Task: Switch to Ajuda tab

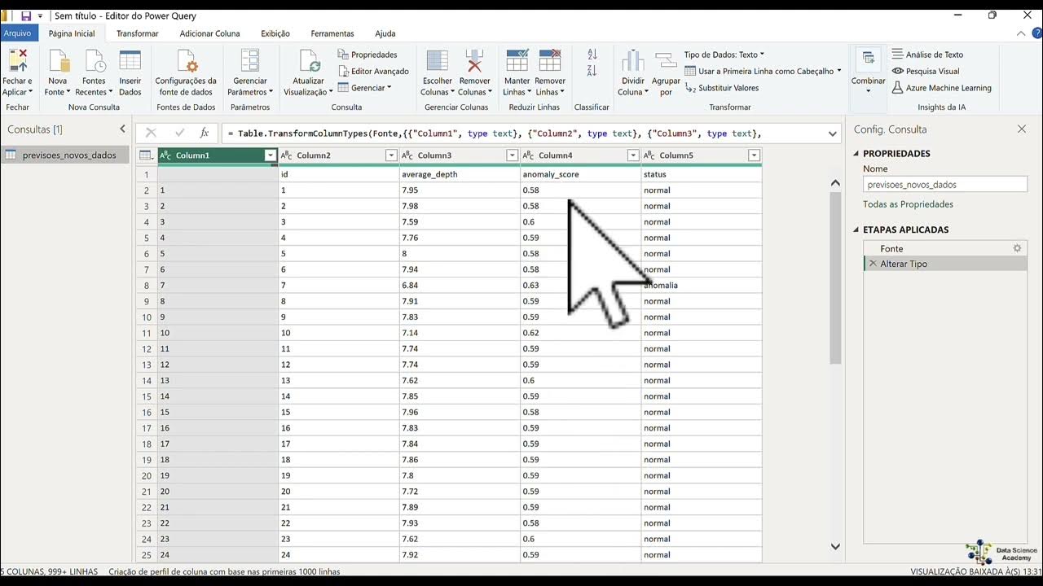Action: [x=385, y=33]
